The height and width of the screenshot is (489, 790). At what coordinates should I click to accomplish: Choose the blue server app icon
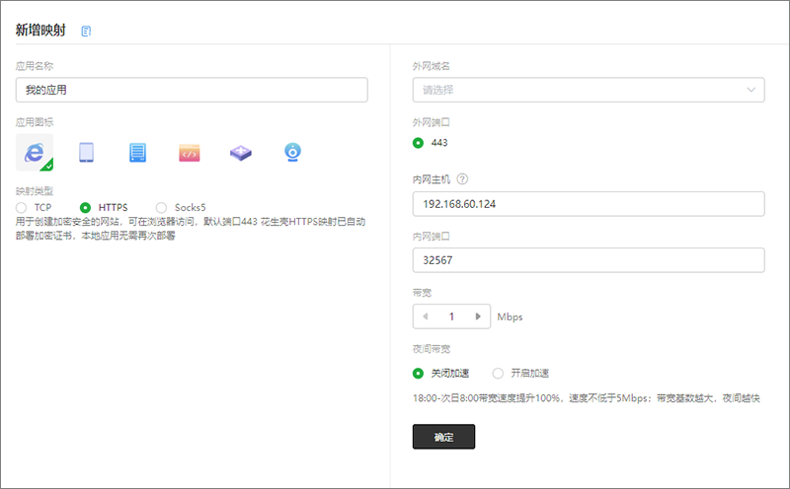click(x=137, y=153)
